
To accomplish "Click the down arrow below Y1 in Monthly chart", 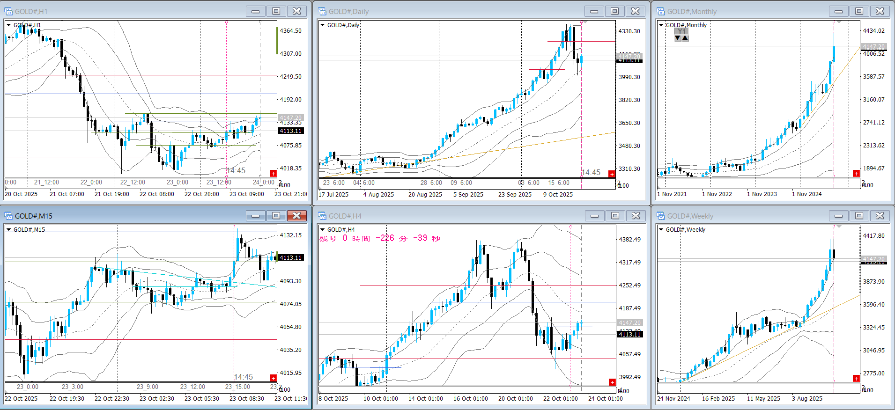I will coord(678,38).
